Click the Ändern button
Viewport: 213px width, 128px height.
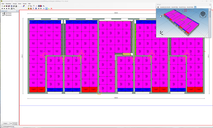[x=4, y=123]
